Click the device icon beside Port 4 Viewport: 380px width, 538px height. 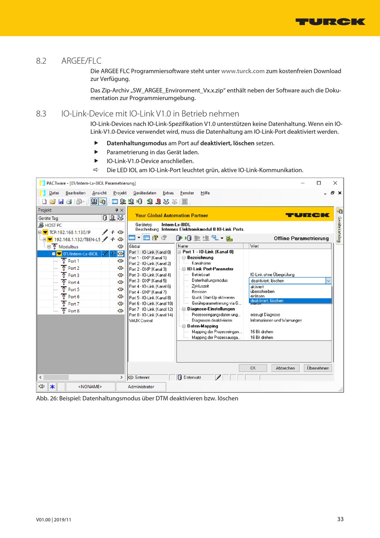64,282
